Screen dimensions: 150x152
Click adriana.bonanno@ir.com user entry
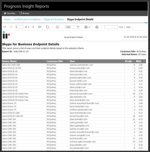coord(81,94)
